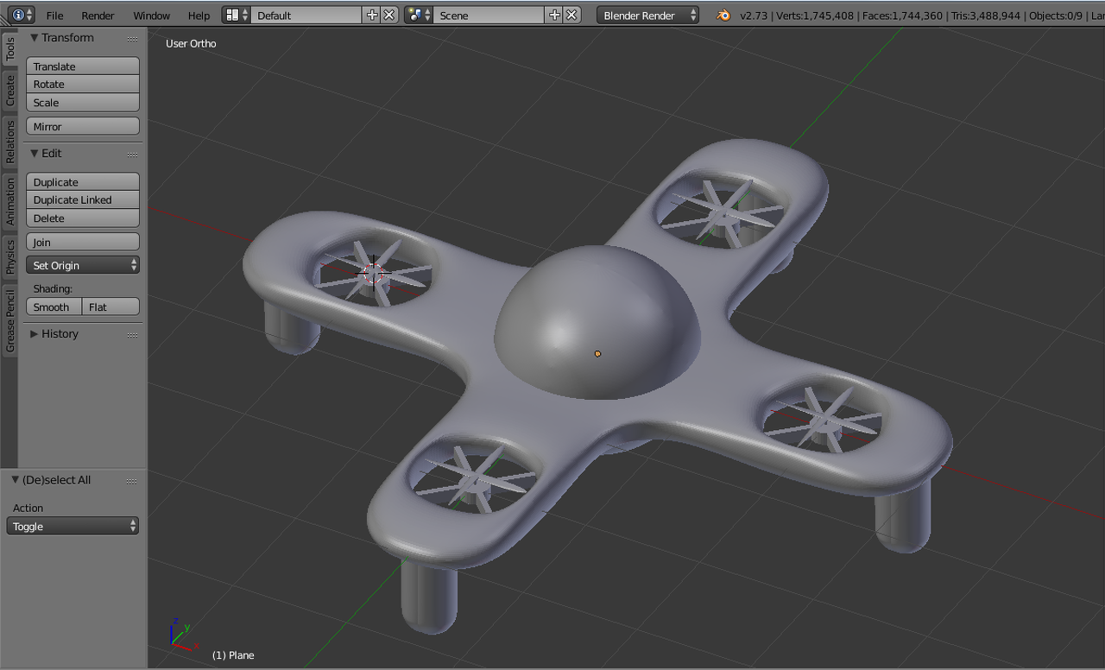1105x670 pixels.
Task: Click the Join button
Action: pos(83,242)
